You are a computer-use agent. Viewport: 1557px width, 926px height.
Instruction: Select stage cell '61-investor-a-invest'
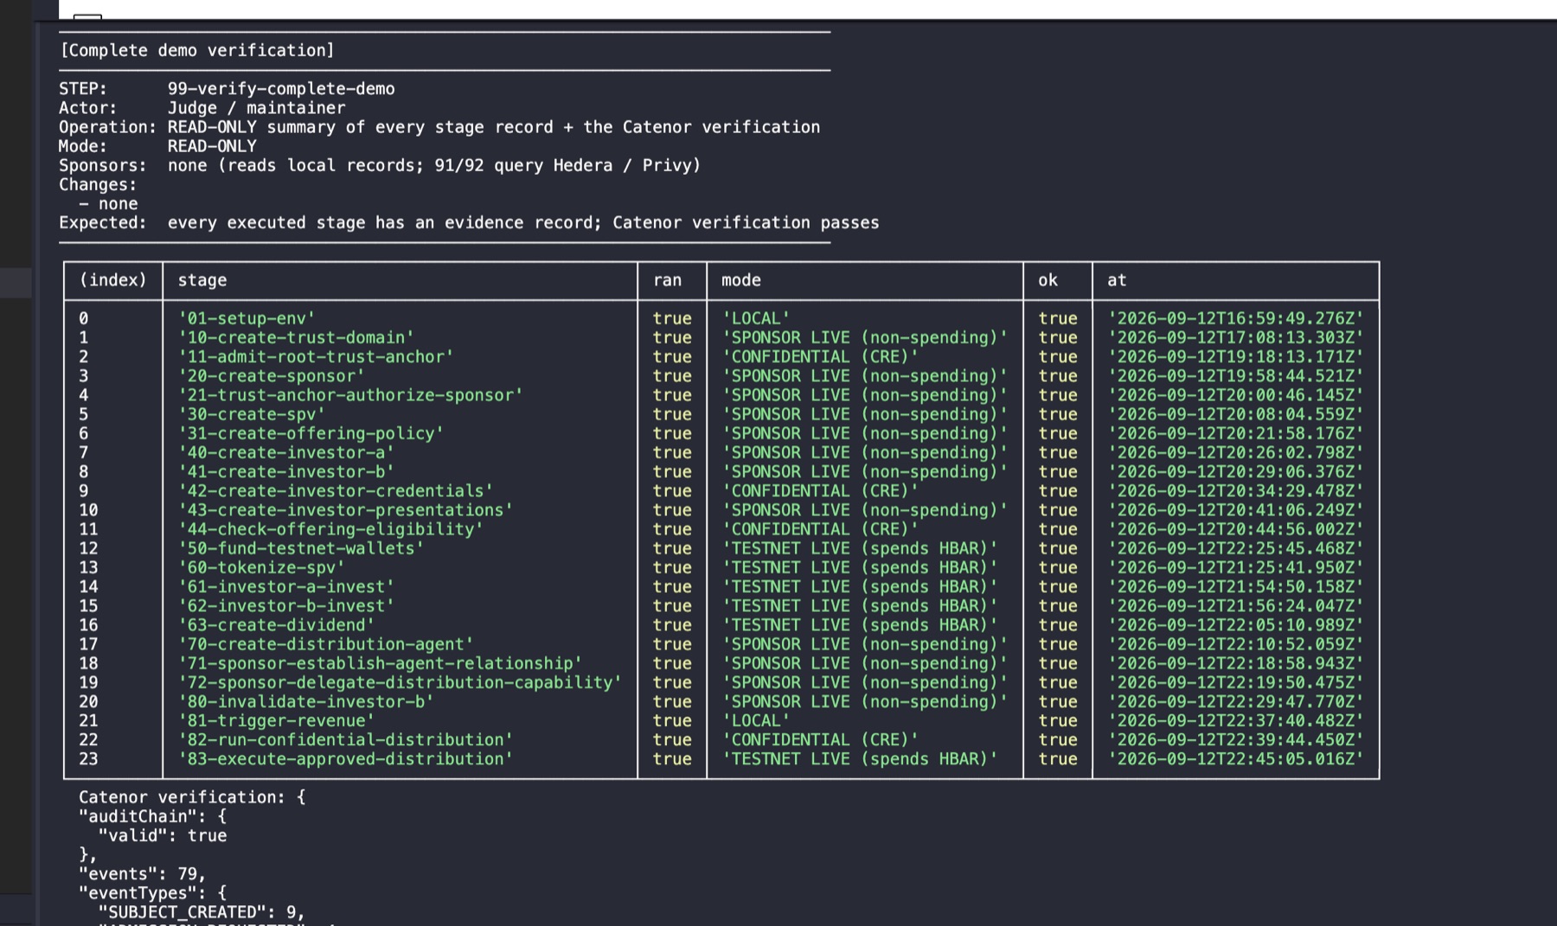pyautogui.click(x=286, y=586)
